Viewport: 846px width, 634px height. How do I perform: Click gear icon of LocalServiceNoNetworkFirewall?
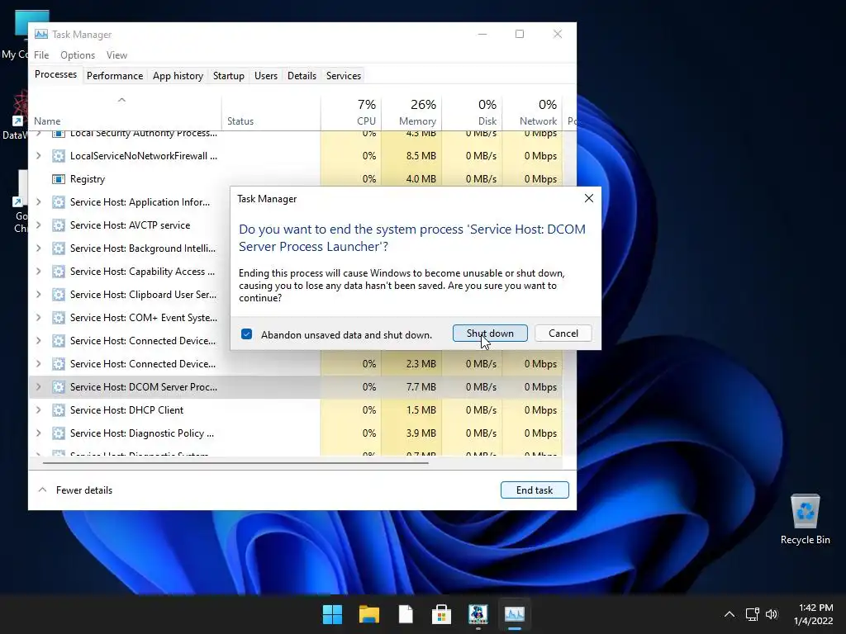click(59, 156)
